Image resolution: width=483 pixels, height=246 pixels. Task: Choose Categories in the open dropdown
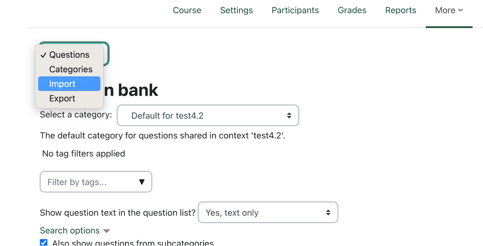tap(70, 69)
